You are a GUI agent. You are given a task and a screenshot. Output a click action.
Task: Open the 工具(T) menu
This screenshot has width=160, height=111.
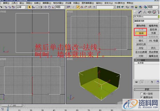coord(15,3)
